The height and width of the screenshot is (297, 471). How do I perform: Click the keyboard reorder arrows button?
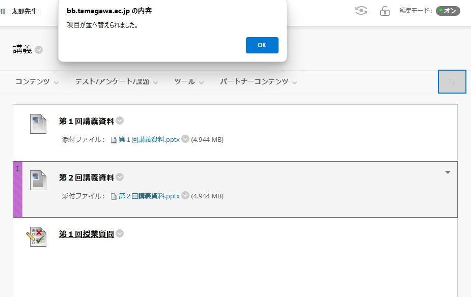point(452,81)
